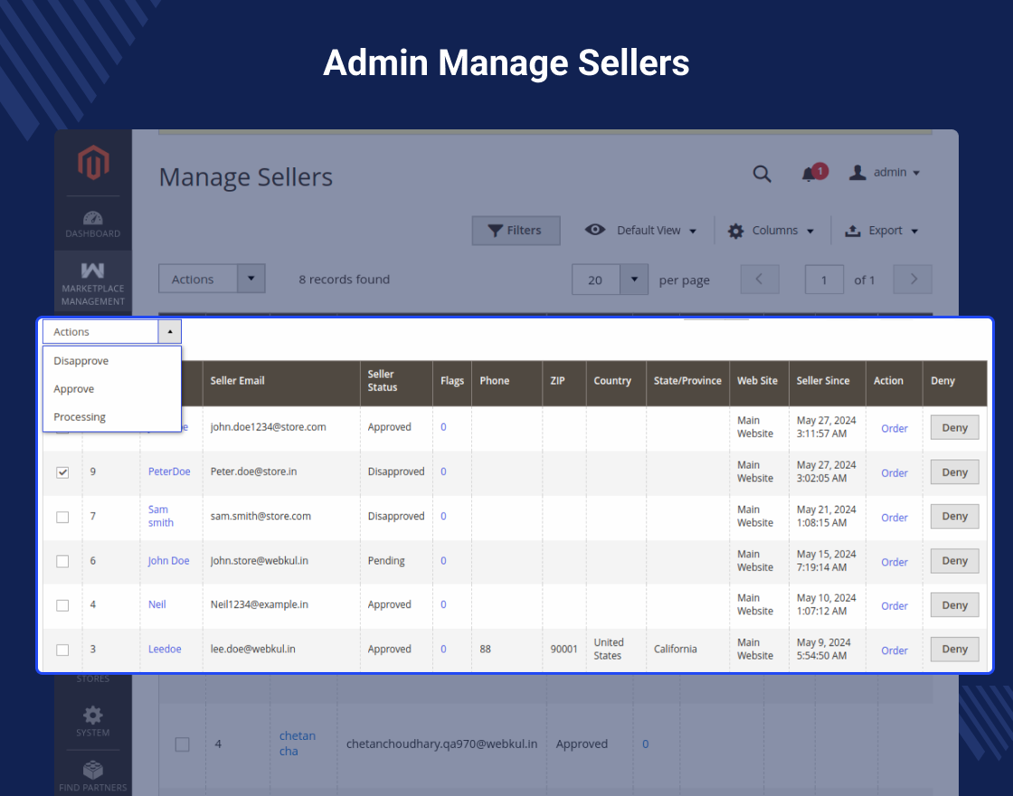Image resolution: width=1013 pixels, height=796 pixels.
Task: Click the '8 records found' text
Action: coord(345,280)
